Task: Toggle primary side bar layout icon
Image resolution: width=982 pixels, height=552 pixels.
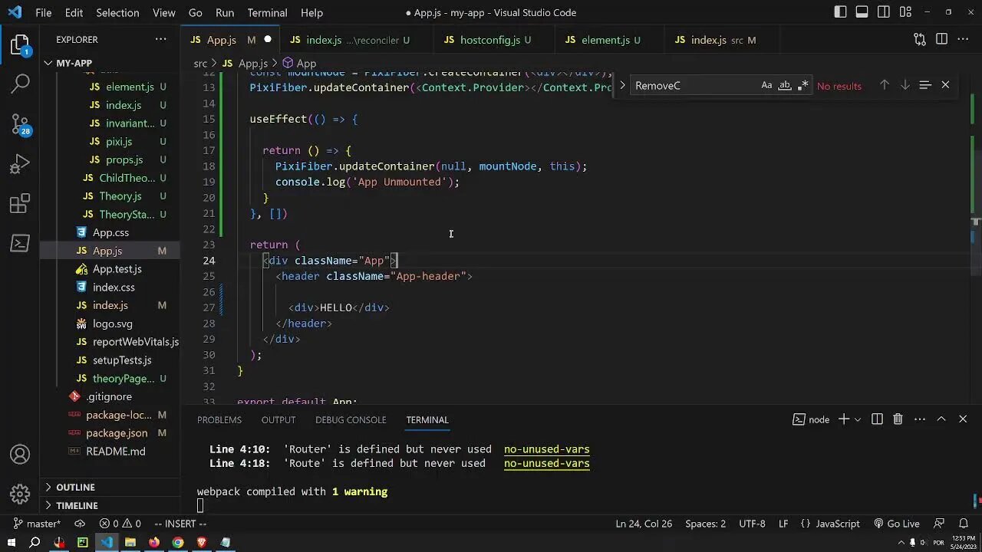Action: (841, 12)
